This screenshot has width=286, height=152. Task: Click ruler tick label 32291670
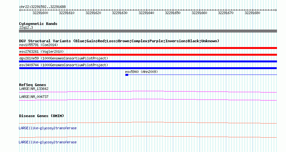226,13
